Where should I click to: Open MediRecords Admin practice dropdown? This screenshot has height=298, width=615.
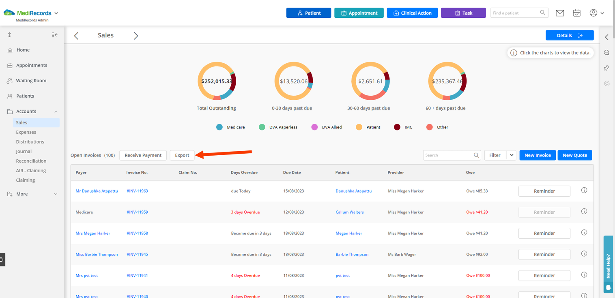coord(56,13)
